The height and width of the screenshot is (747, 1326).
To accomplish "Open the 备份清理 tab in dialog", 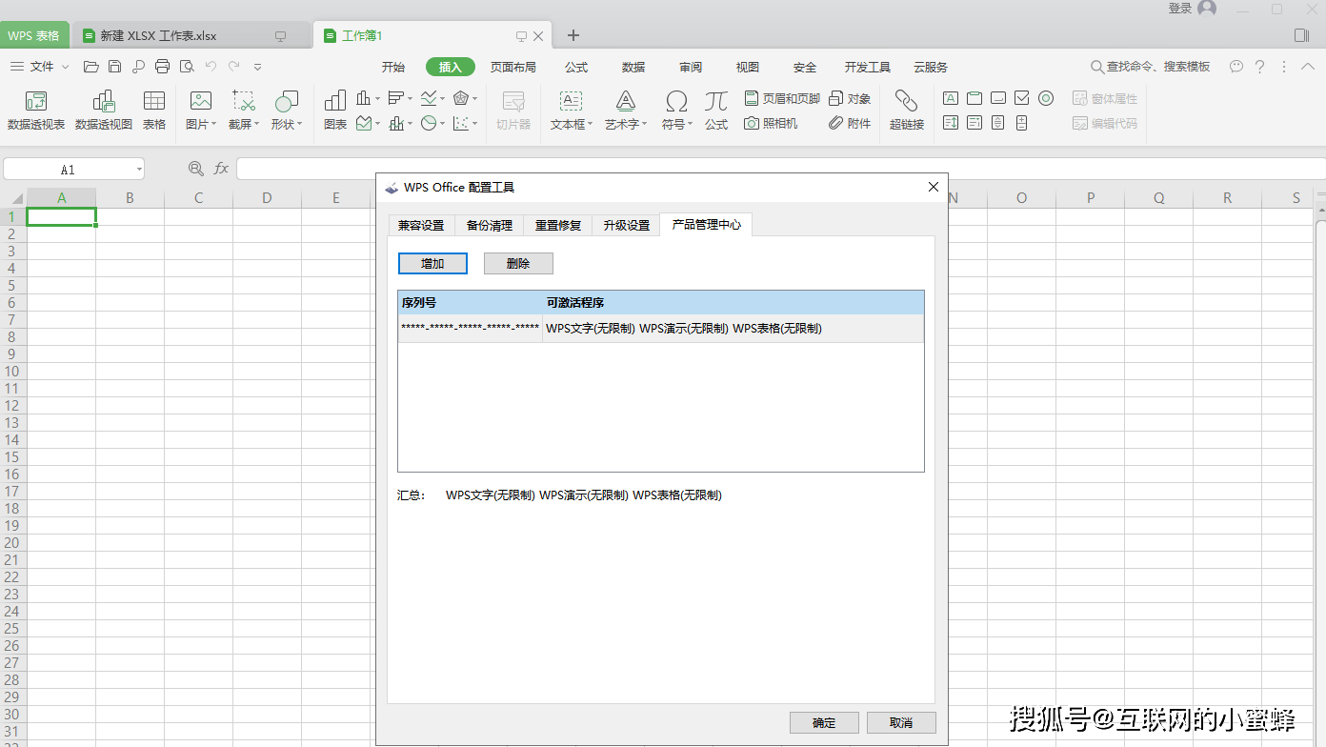I will point(490,225).
